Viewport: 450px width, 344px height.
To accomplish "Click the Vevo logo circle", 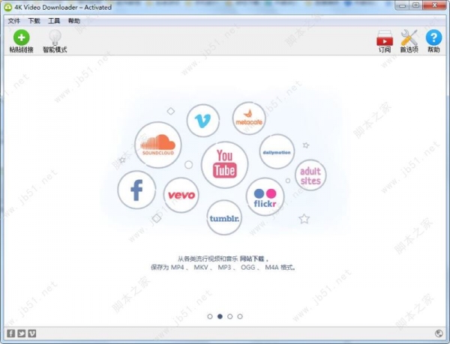I will (181, 195).
